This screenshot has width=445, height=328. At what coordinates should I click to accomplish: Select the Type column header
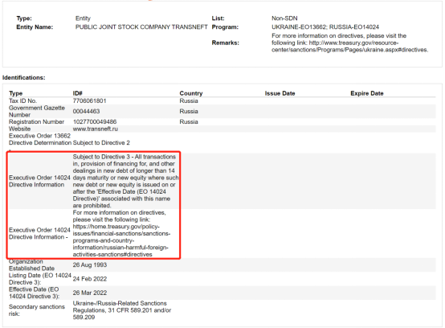[x=15, y=93]
